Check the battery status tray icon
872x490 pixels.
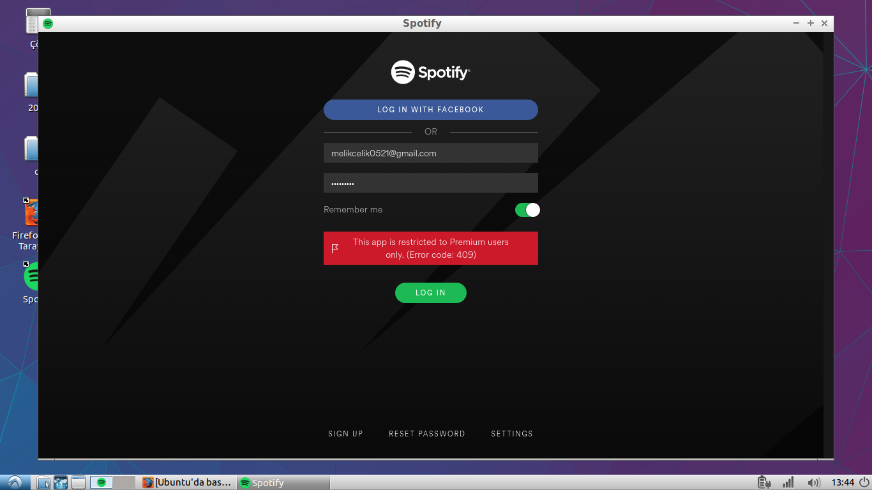click(764, 482)
